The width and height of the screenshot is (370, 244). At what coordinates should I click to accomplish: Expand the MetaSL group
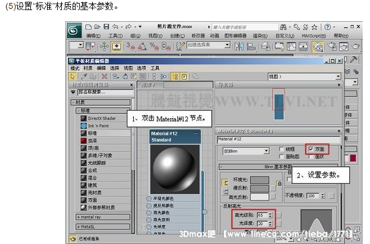pos(102,227)
